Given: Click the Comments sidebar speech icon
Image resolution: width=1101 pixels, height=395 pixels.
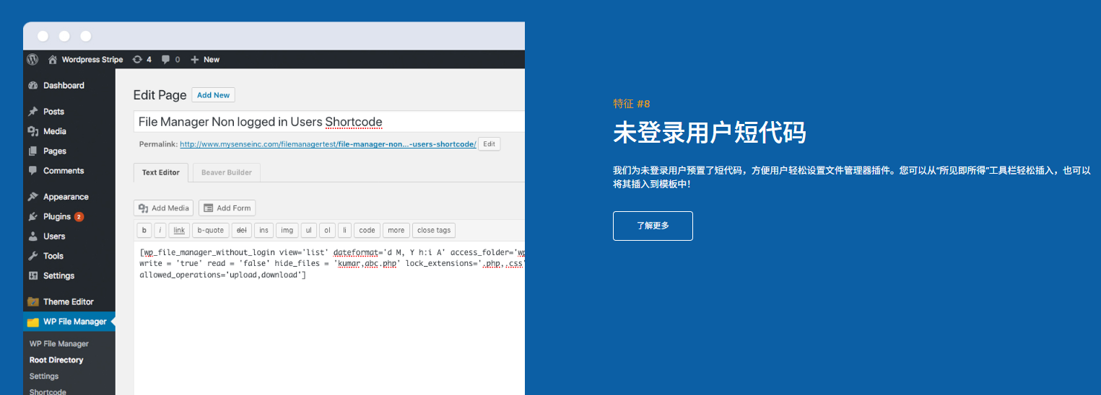Looking at the screenshot, I should [32, 171].
